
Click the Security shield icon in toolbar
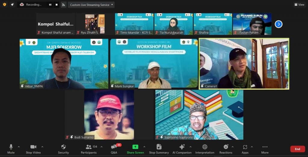(63, 147)
